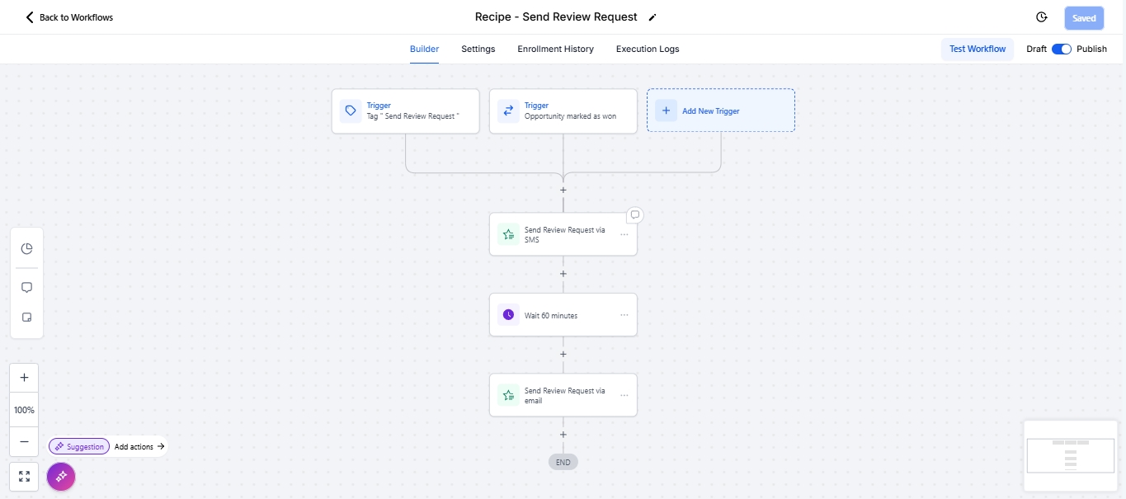Open the Enrollment History tab
The height and width of the screenshot is (499, 1126).
tap(555, 49)
